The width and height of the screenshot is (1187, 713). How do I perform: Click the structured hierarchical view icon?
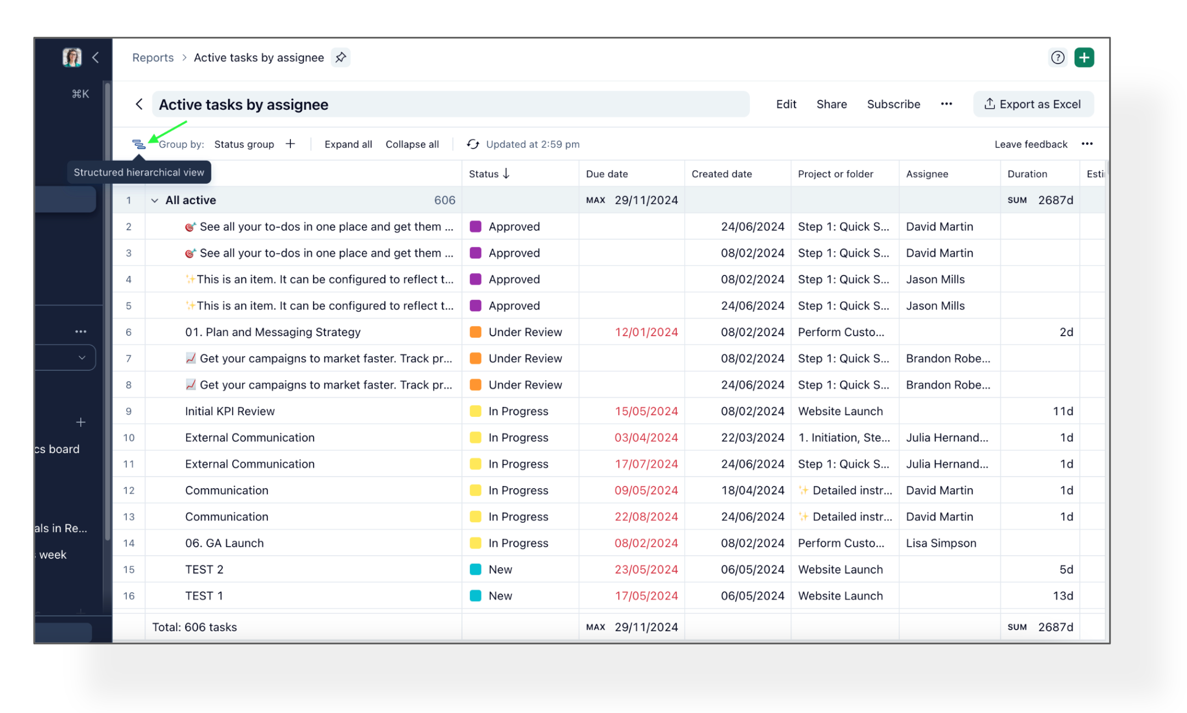[x=138, y=144]
